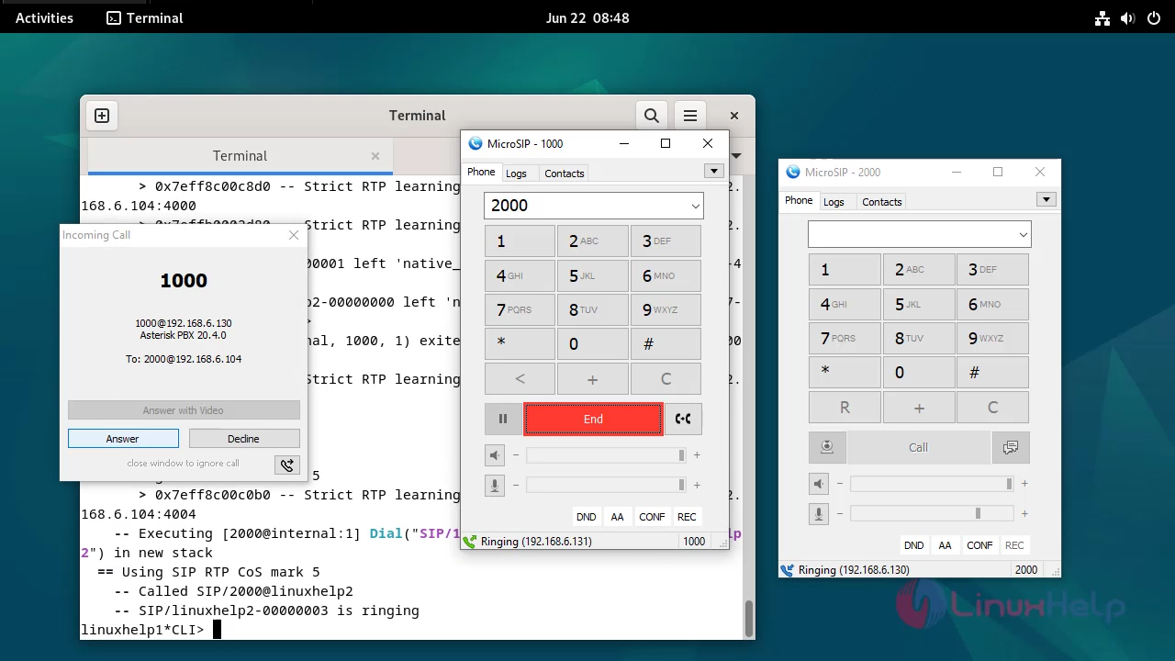Viewport: 1175px width, 661px height.
Task: Mute microphone icon in MicroSIP 1000
Action: point(495,486)
